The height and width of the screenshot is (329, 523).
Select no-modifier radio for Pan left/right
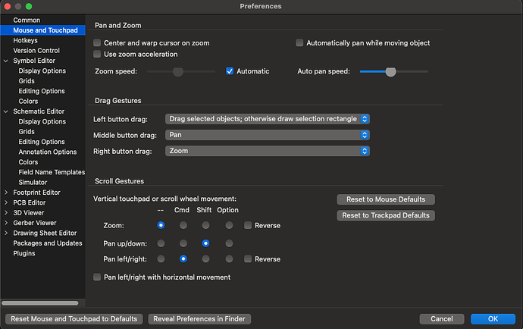[161, 259]
